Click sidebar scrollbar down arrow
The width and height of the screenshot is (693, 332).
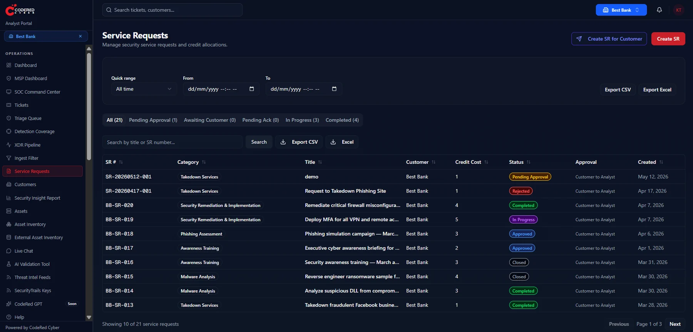tap(89, 318)
